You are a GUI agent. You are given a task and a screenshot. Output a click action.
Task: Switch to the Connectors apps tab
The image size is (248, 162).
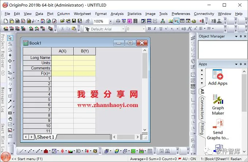tap(202, 108)
